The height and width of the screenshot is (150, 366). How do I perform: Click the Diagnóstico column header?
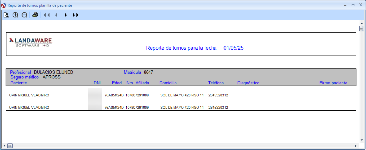(248, 83)
